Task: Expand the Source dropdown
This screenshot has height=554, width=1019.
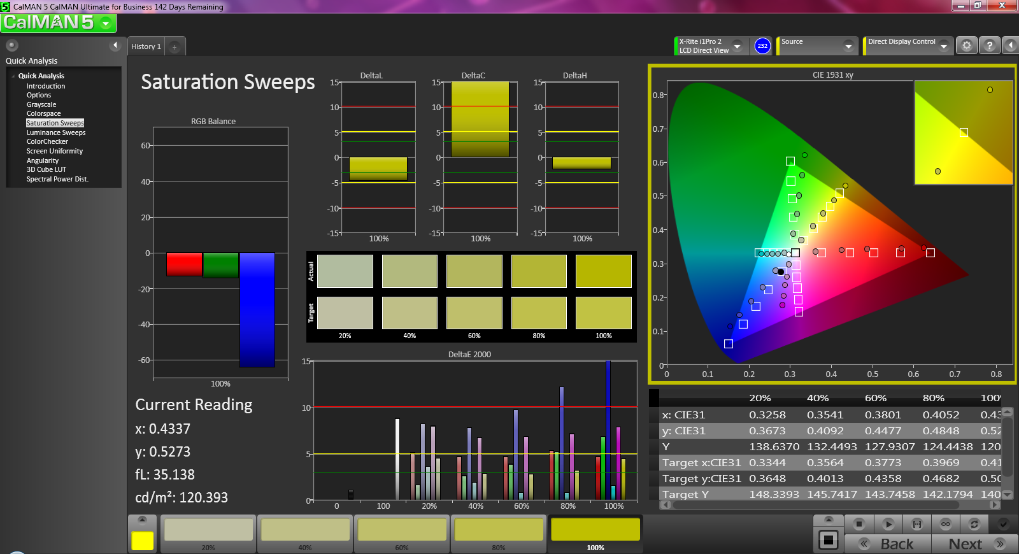Action: coord(848,46)
